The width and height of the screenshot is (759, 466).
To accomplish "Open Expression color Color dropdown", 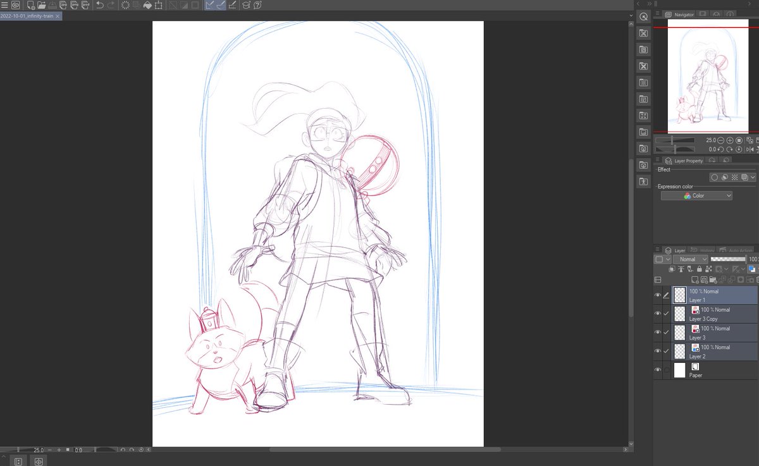I will point(696,196).
